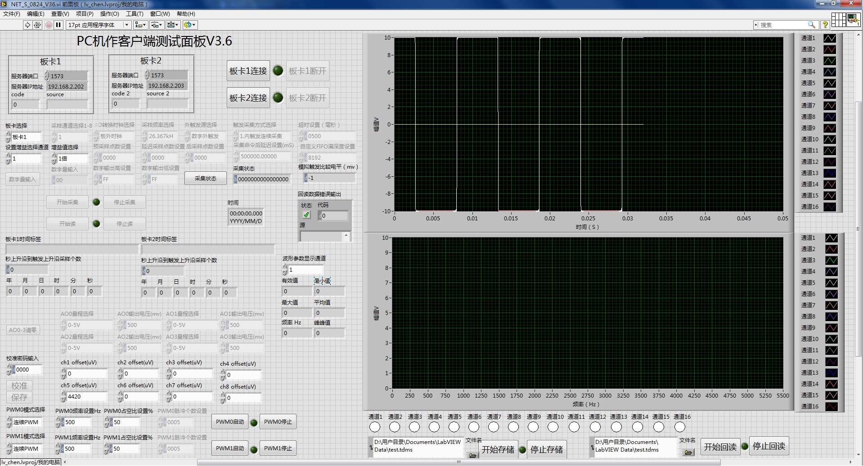Toggle the 通道12 round channel button
The image size is (863, 466).
click(595, 427)
